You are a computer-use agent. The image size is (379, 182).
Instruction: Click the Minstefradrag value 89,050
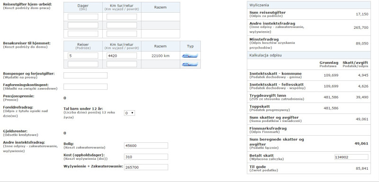(362, 43)
